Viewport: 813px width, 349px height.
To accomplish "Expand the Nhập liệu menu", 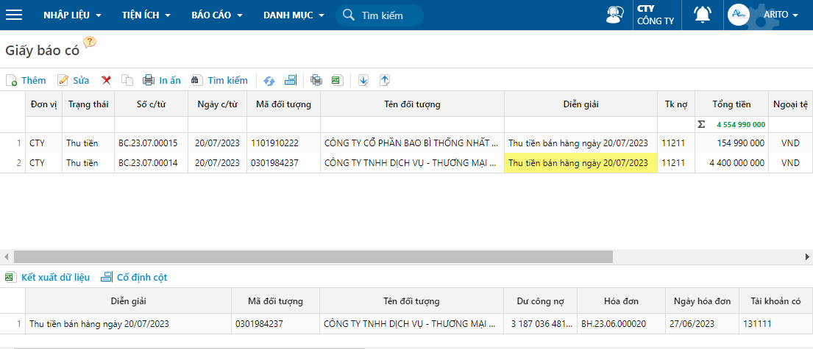I will pos(72,15).
